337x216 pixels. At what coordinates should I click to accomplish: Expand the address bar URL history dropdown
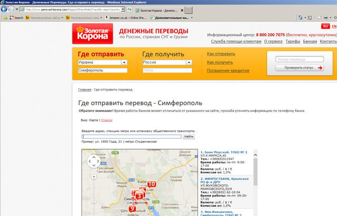point(123,9)
